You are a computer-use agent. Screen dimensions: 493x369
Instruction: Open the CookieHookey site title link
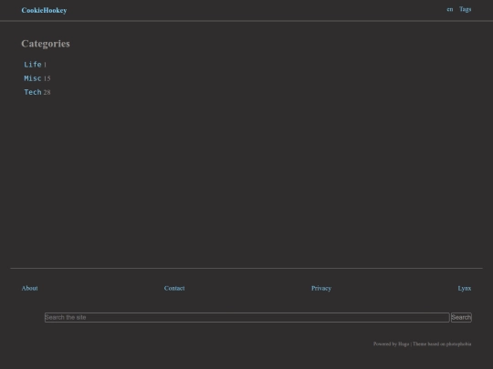tap(44, 10)
